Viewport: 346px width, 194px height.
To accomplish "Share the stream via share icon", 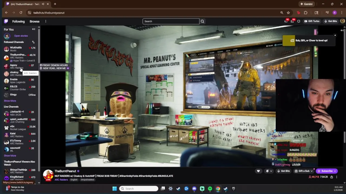I will (332, 177).
